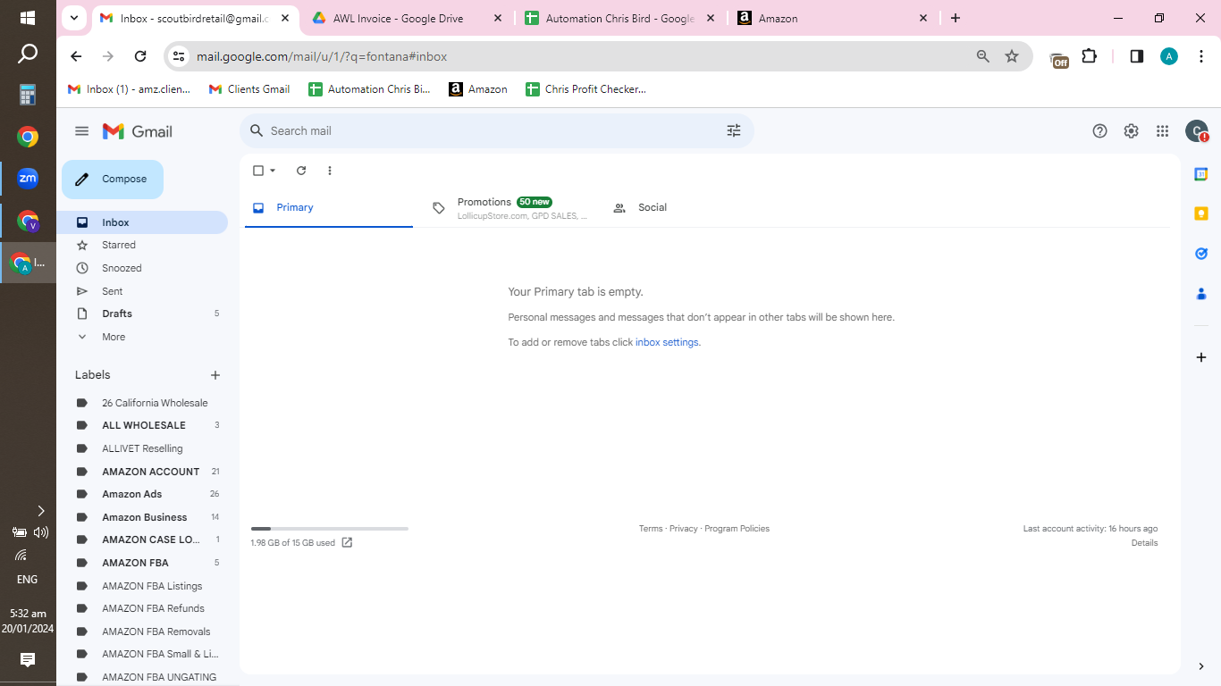This screenshot has height=686, width=1221.
Task: Click the storage usage progress bar
Action: (330, 529)
